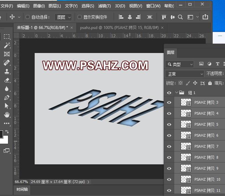This screenshot has height=196, width=225.
Task: Select the Spot Healing Brush tool
Action: pyautogui.click(x=7, y=63)
